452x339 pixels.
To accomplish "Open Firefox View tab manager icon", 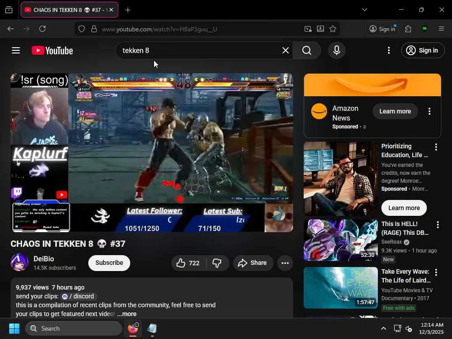I will 9,10.
